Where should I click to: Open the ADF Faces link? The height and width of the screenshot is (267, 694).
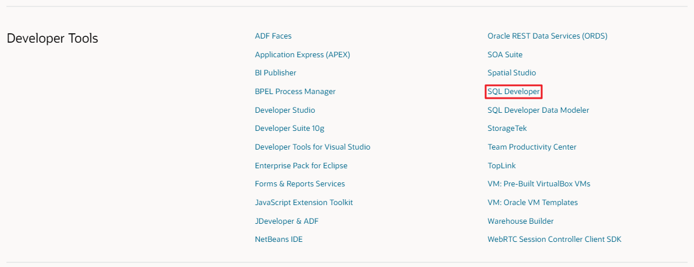(273, 36)
